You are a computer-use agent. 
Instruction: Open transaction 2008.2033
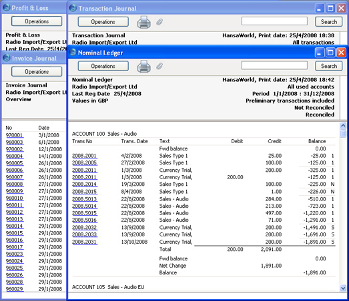click(x=85, y=234)
